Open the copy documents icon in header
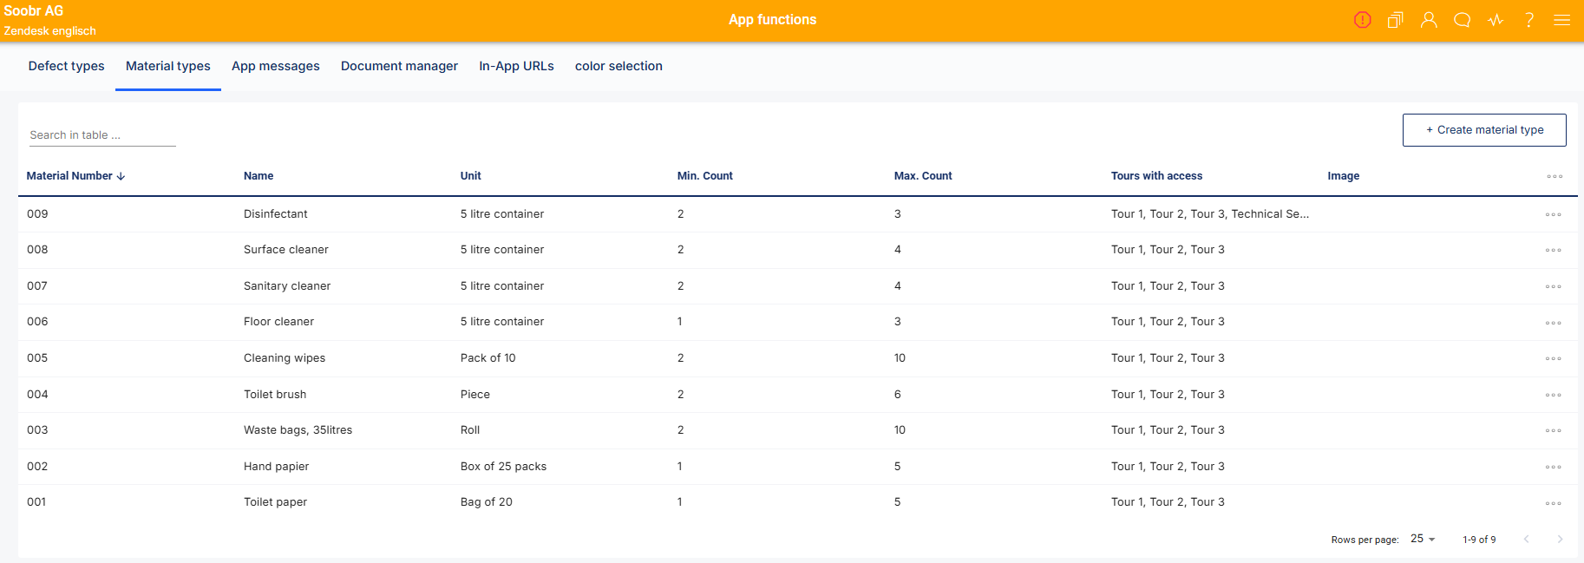Screen dimensions: 1584x563 pos(1395,20)
